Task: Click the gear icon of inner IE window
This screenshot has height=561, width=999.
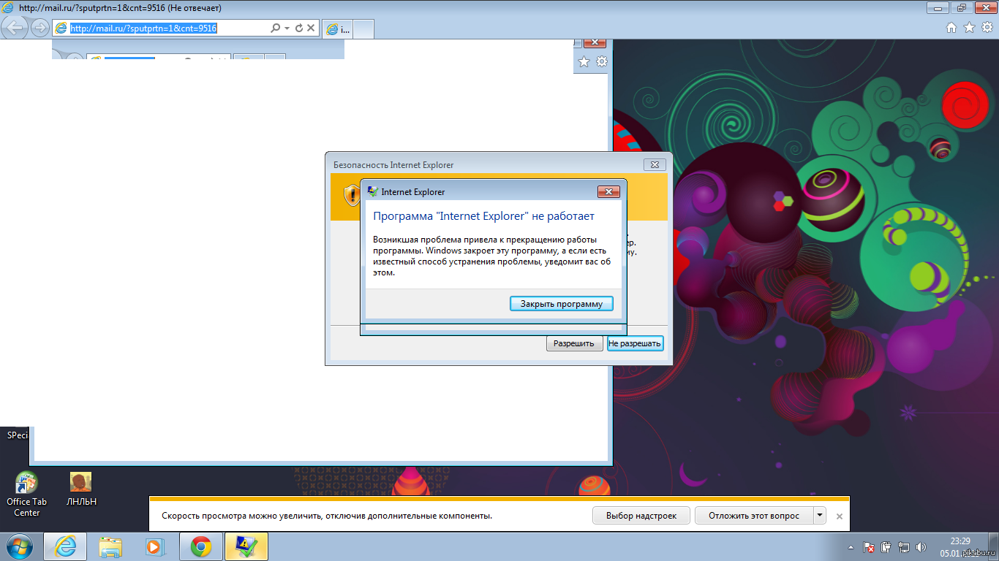Action: 602,62
